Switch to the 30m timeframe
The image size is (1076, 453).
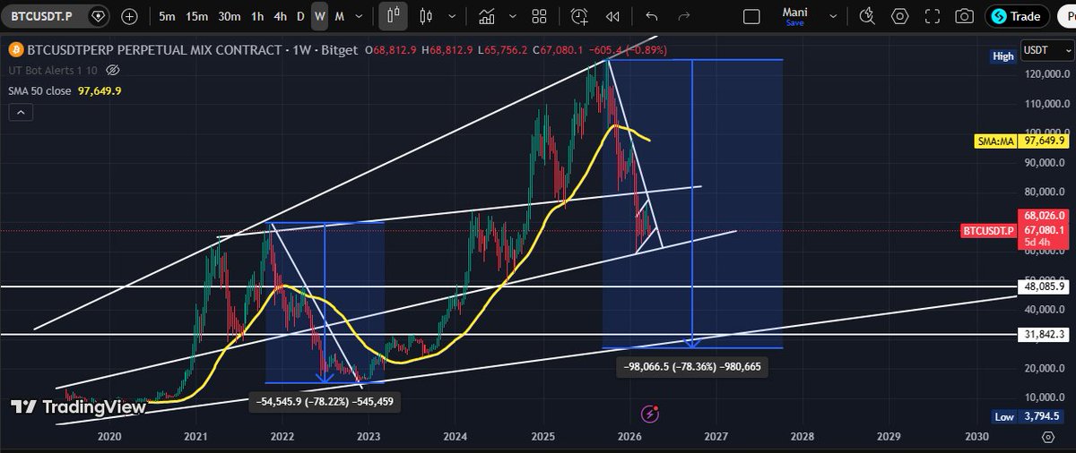[230, 16]
